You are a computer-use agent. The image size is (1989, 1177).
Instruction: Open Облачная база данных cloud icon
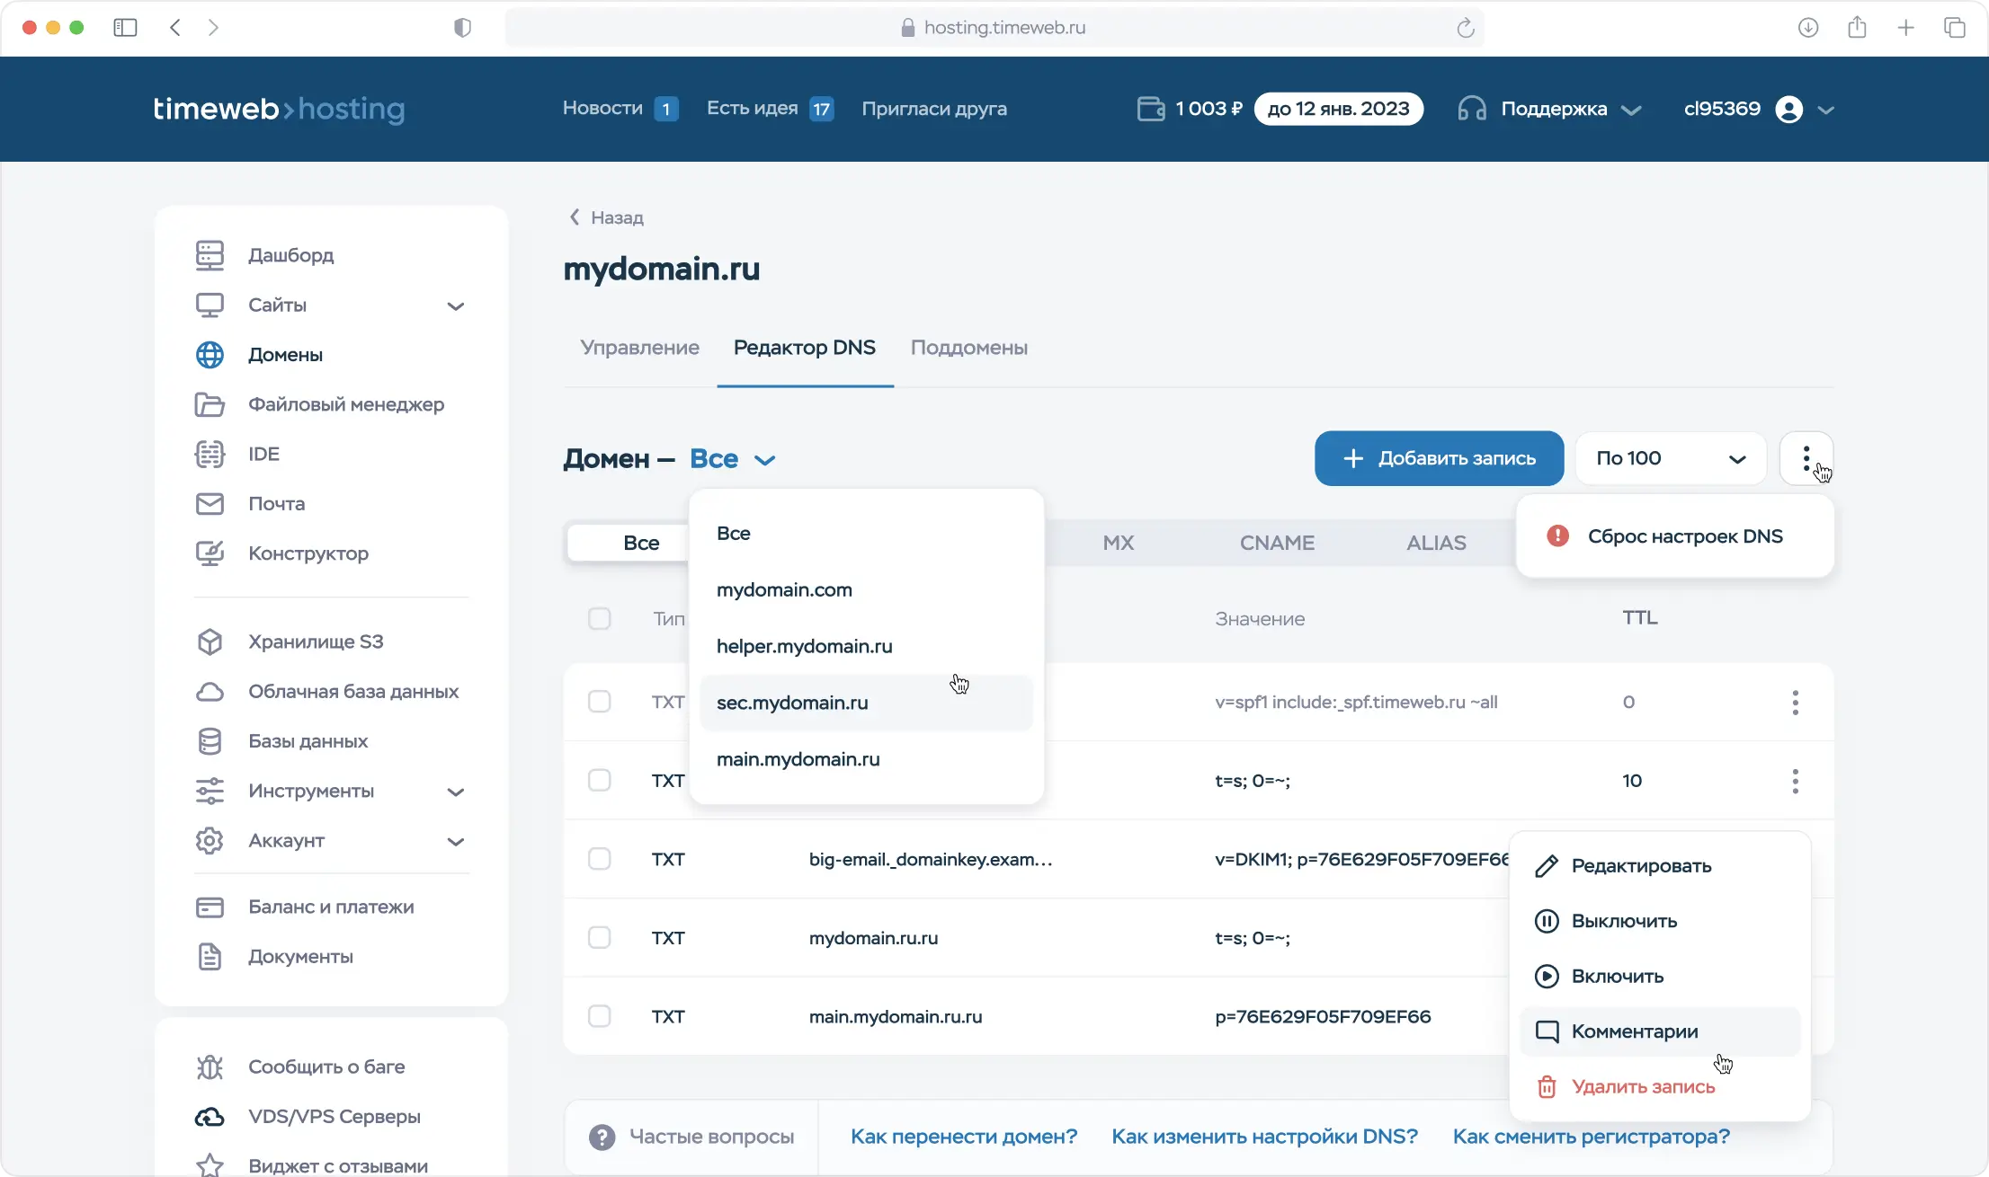click(x=210, y=691)
